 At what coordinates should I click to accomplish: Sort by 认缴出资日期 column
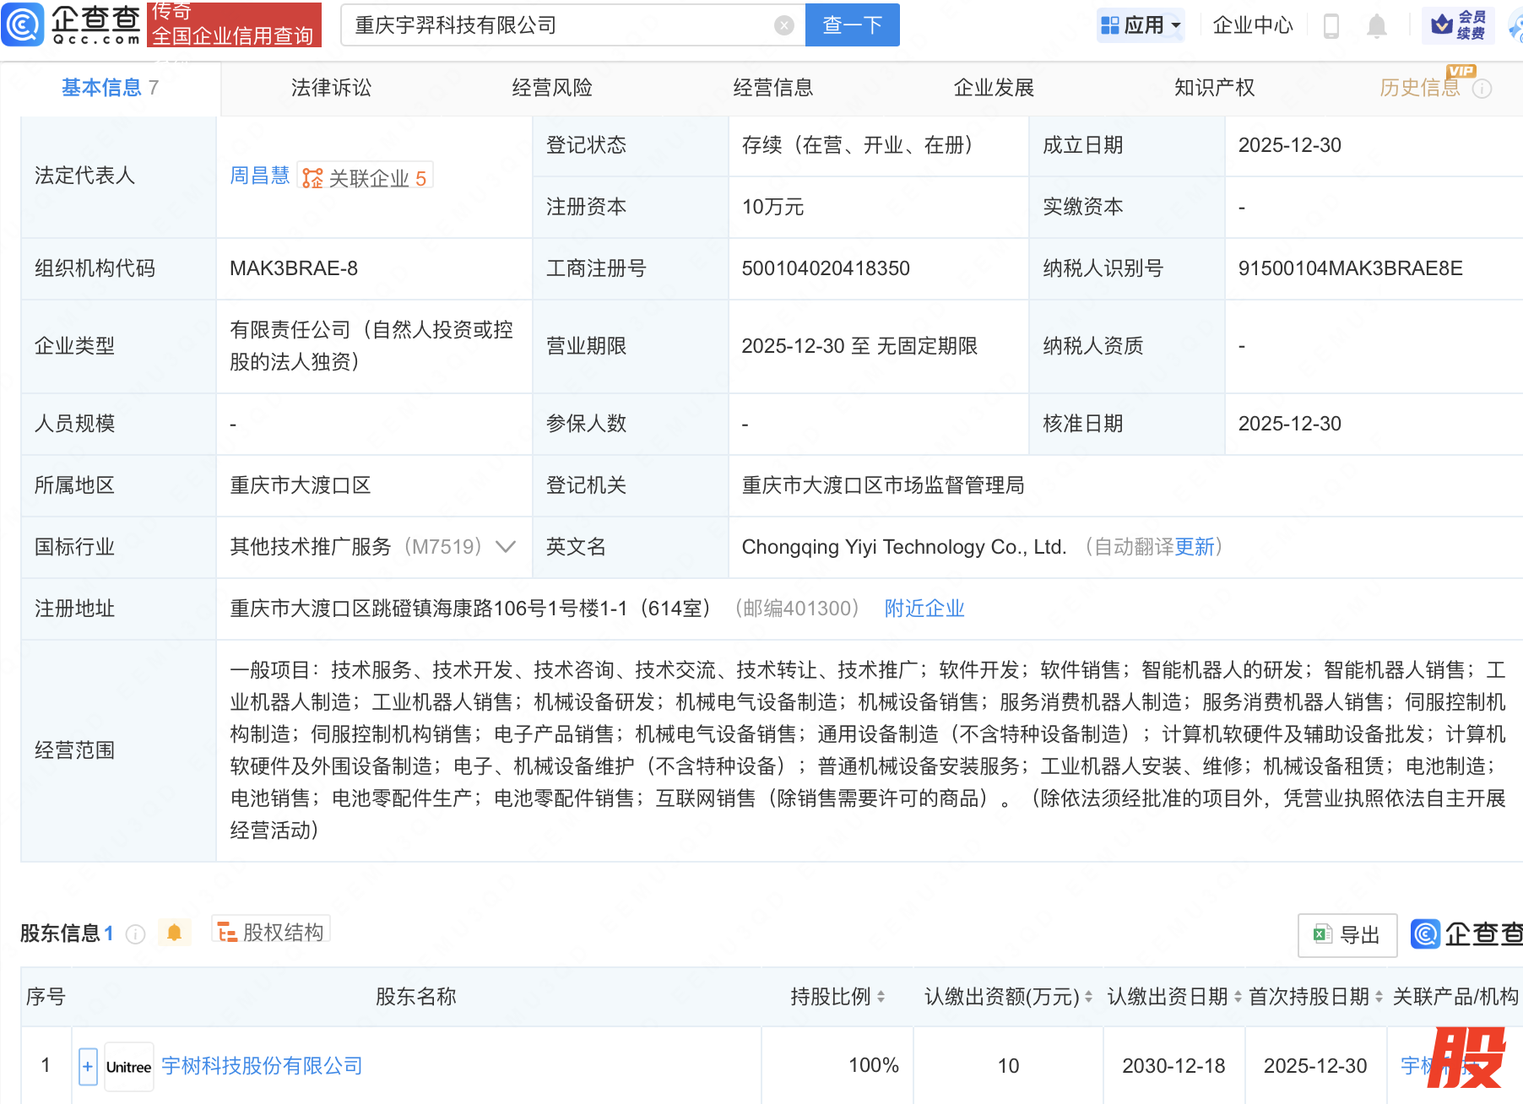click(1238, 997)
